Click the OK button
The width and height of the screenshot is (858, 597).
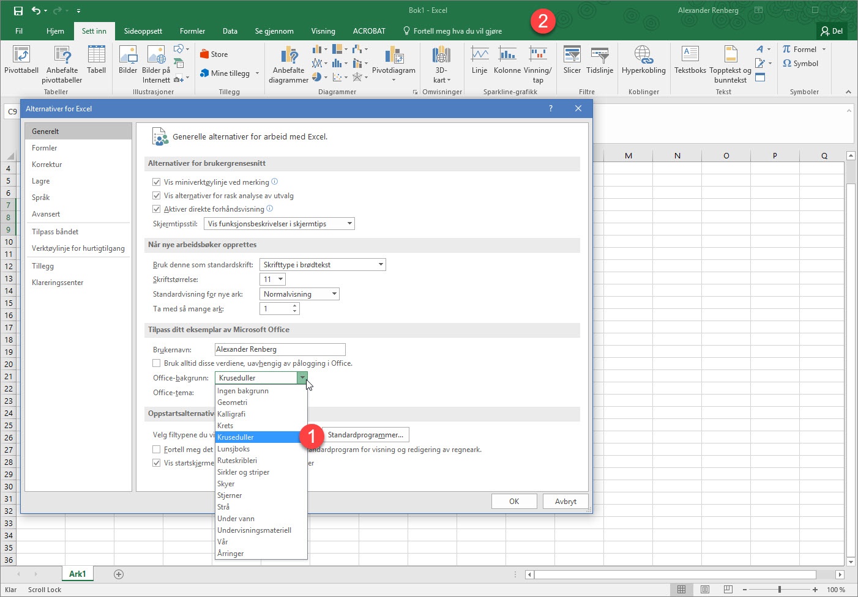tap(514, 502)
